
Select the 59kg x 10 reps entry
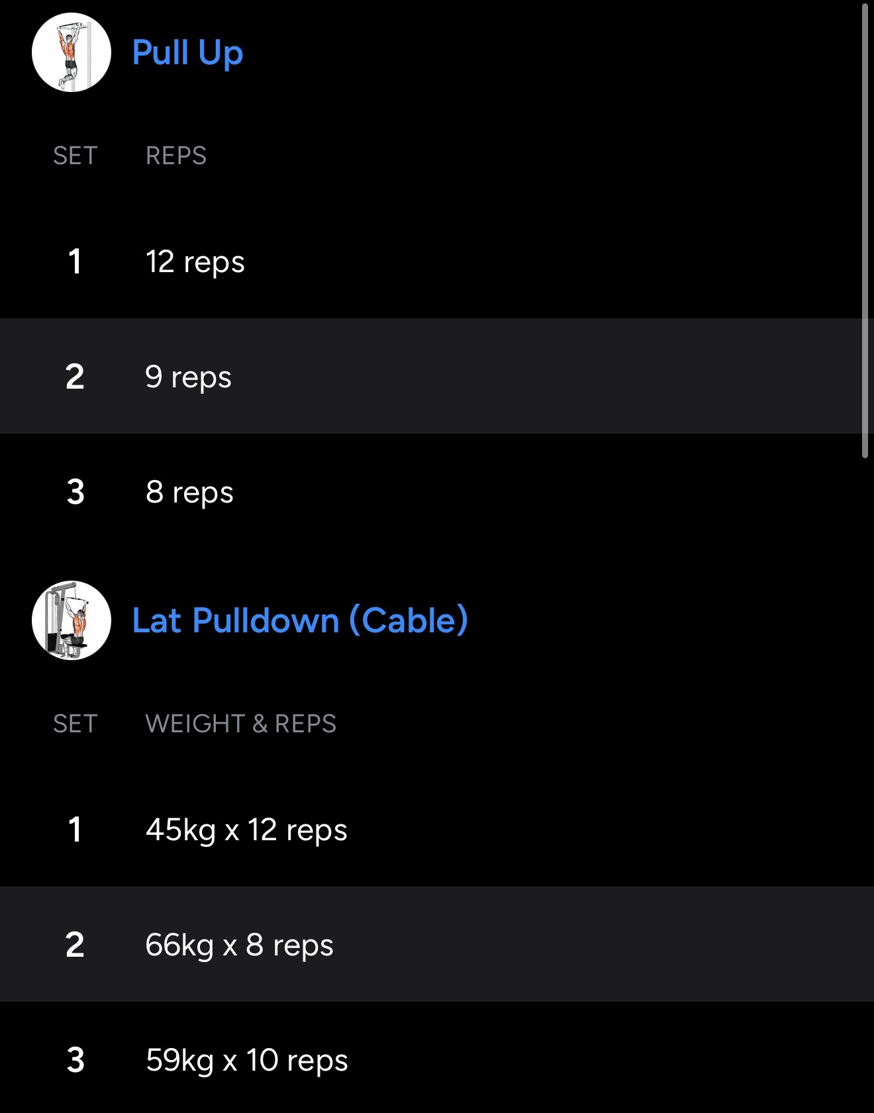tap(246, 1060)
